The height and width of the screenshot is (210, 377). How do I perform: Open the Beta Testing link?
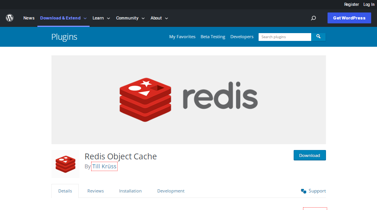tap(213, 37)
